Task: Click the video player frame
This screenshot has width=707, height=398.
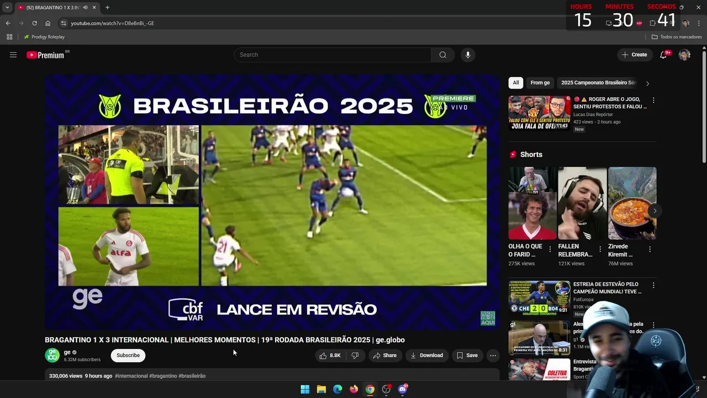Action: click(272, 202)
